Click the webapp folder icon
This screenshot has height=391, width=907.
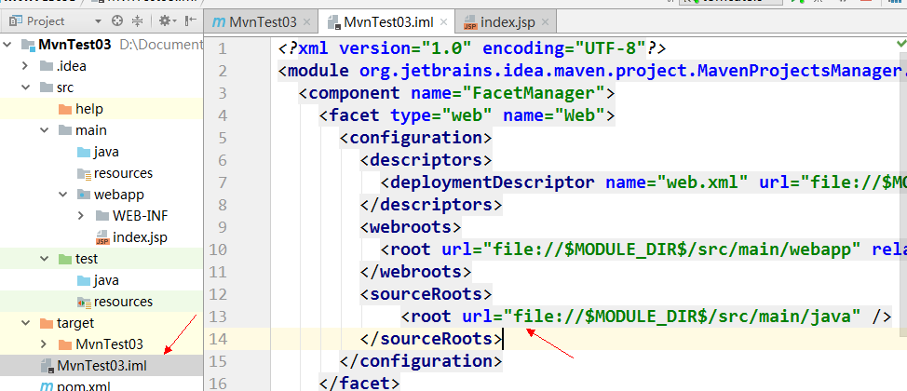84,195
